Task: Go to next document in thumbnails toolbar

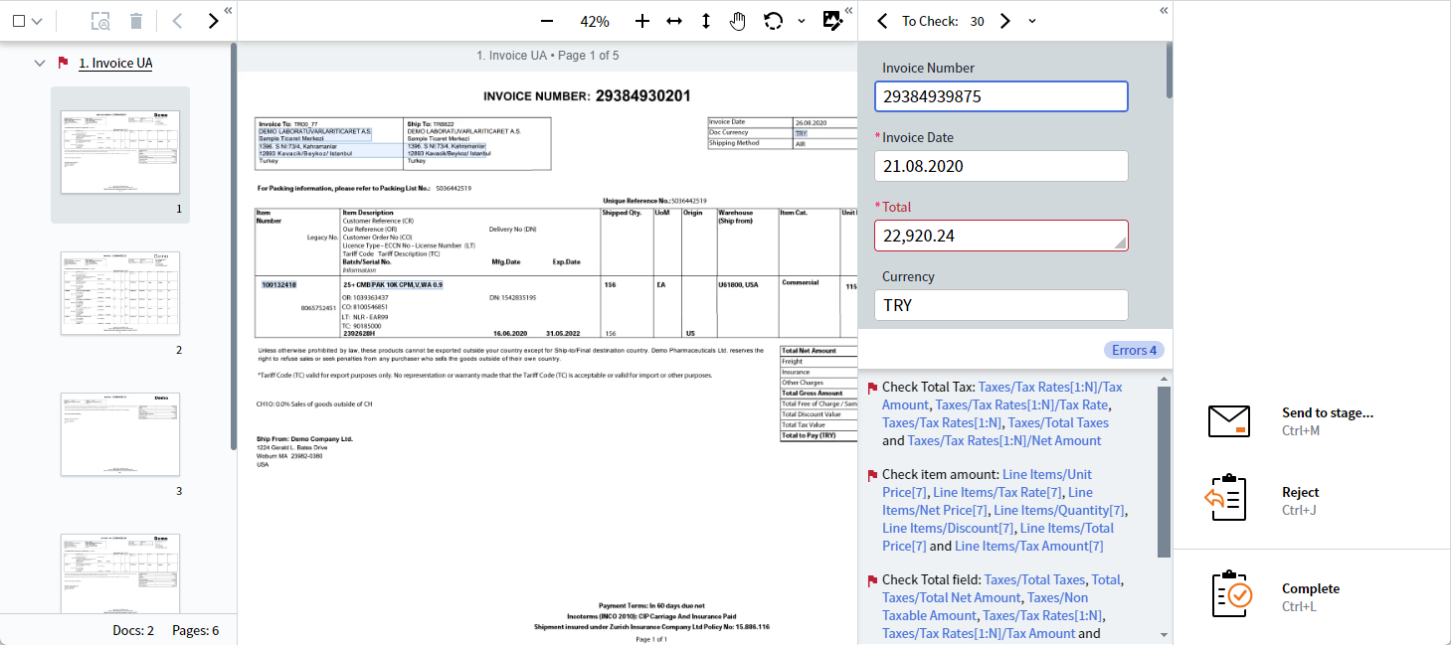Action: 213,21
